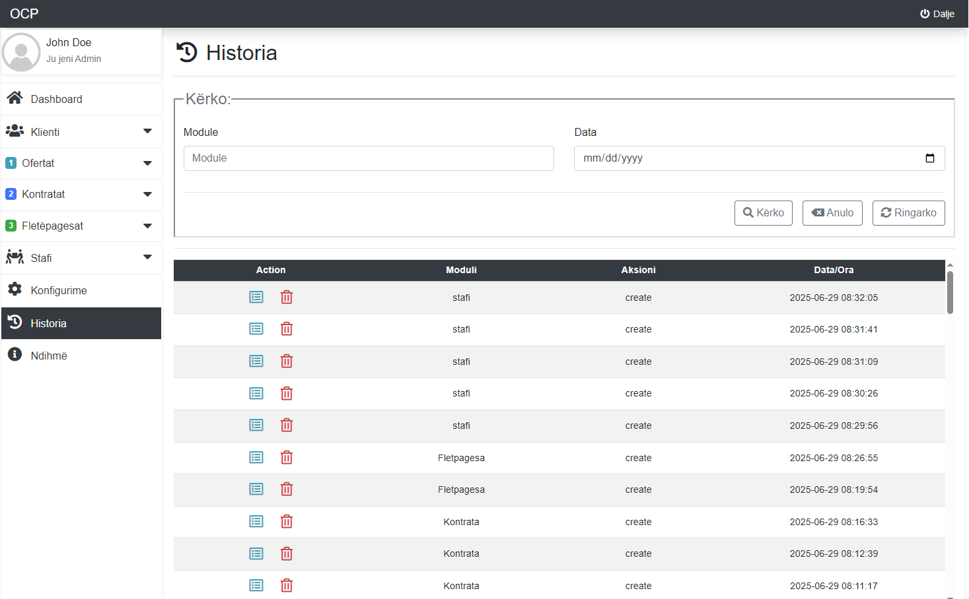The image size is (969, 599).
Task: Open the Ndihmë help page
Action: (x=81, y=356)
